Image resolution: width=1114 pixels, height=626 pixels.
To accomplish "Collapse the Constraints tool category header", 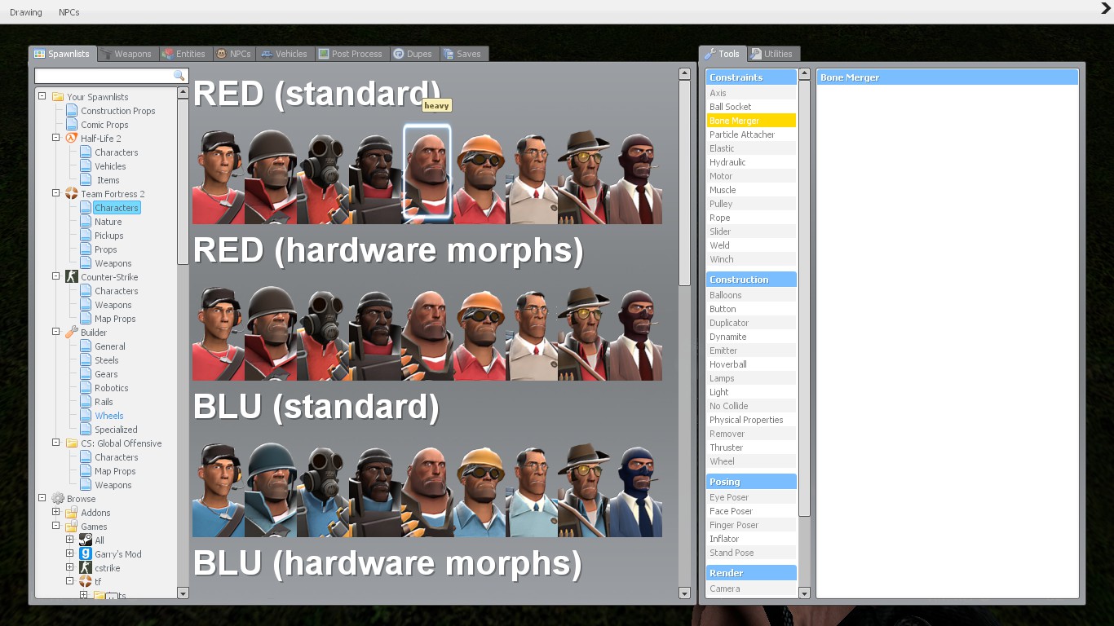I will pos(751,77).
